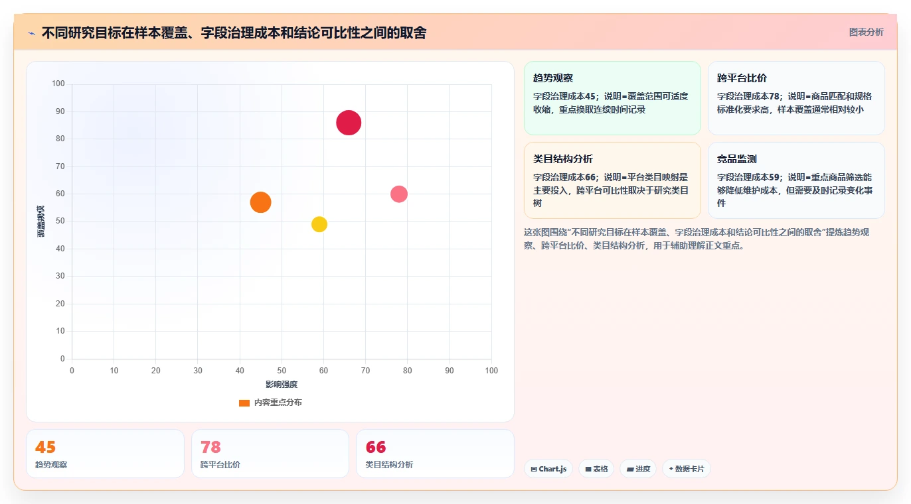The height and width of the screenshot is (504, 911).
Task: Toggle the 内容重点分布 legend swatch
Action: click(x=244, y=403)
